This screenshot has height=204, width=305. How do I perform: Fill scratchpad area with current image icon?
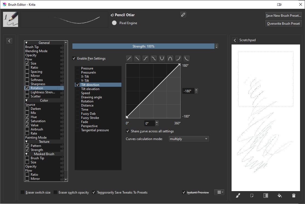(252, 195)
